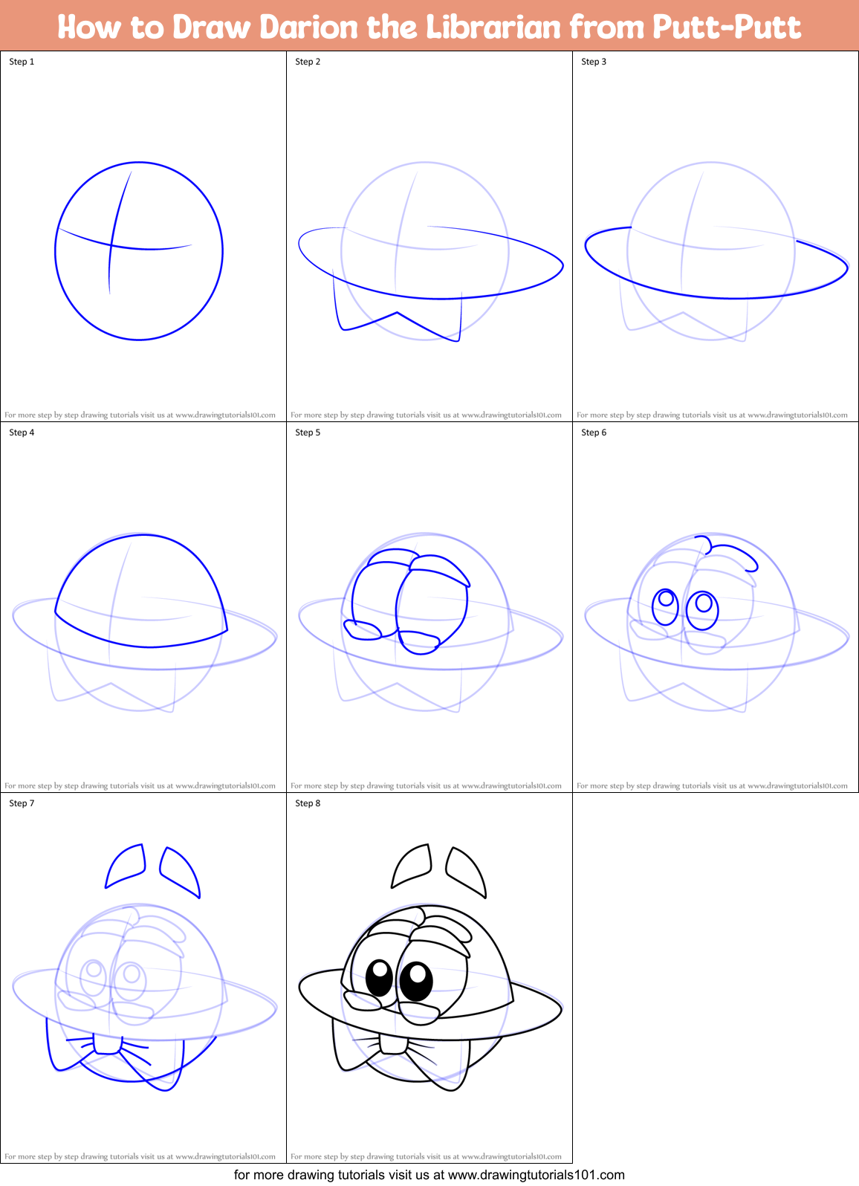The height and width of the screenshot is (1186, 859).
Task: Click the website credit line under Step 1
Action: 140,415
